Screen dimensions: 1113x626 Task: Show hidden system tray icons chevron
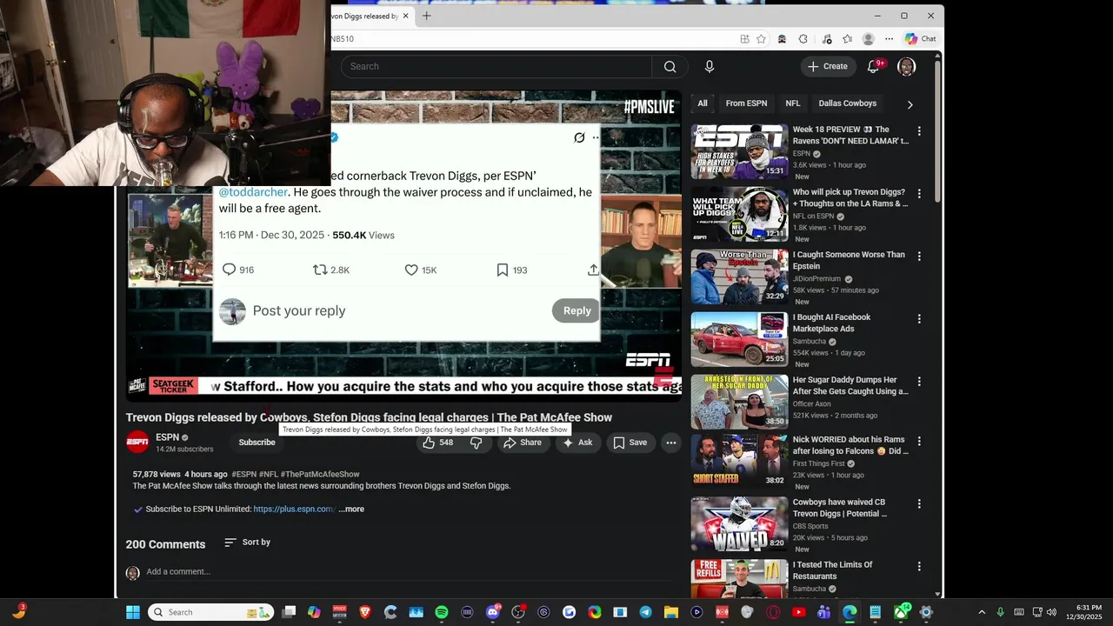pyautogui.click(x=982, y=612)
